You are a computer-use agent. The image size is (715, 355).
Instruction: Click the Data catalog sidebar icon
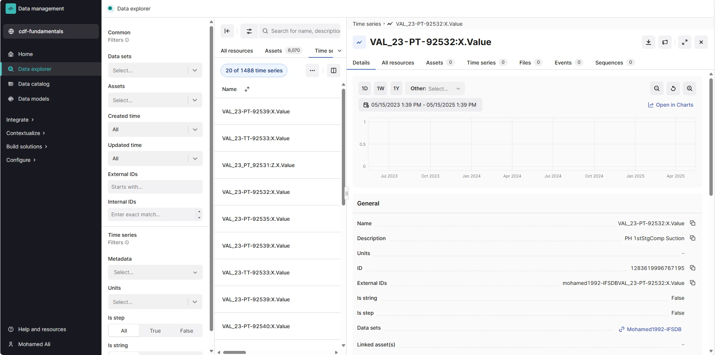11,84
